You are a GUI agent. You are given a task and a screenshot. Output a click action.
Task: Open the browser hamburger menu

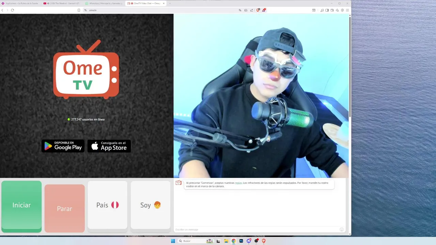(347, 10)
